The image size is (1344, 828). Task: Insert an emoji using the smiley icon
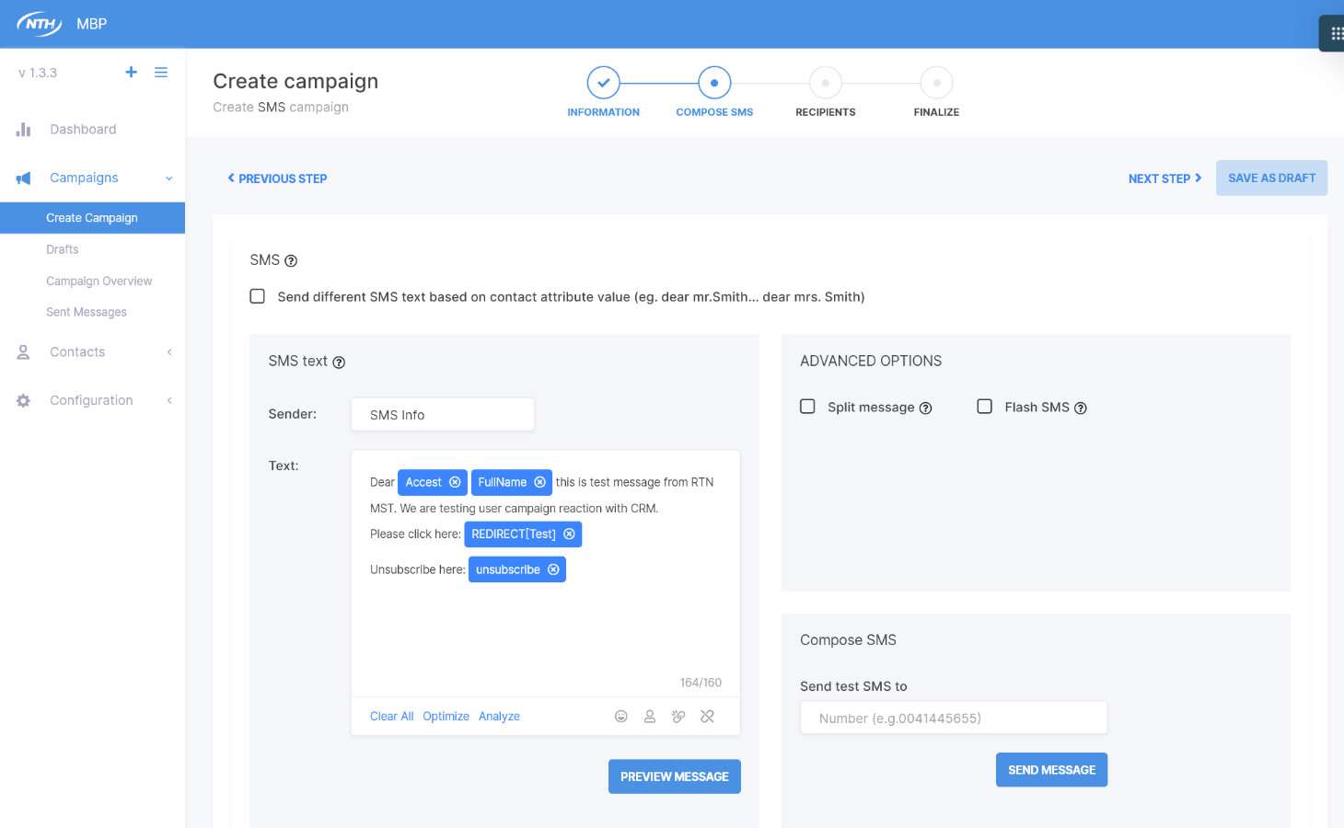click(x=621, y=717)
